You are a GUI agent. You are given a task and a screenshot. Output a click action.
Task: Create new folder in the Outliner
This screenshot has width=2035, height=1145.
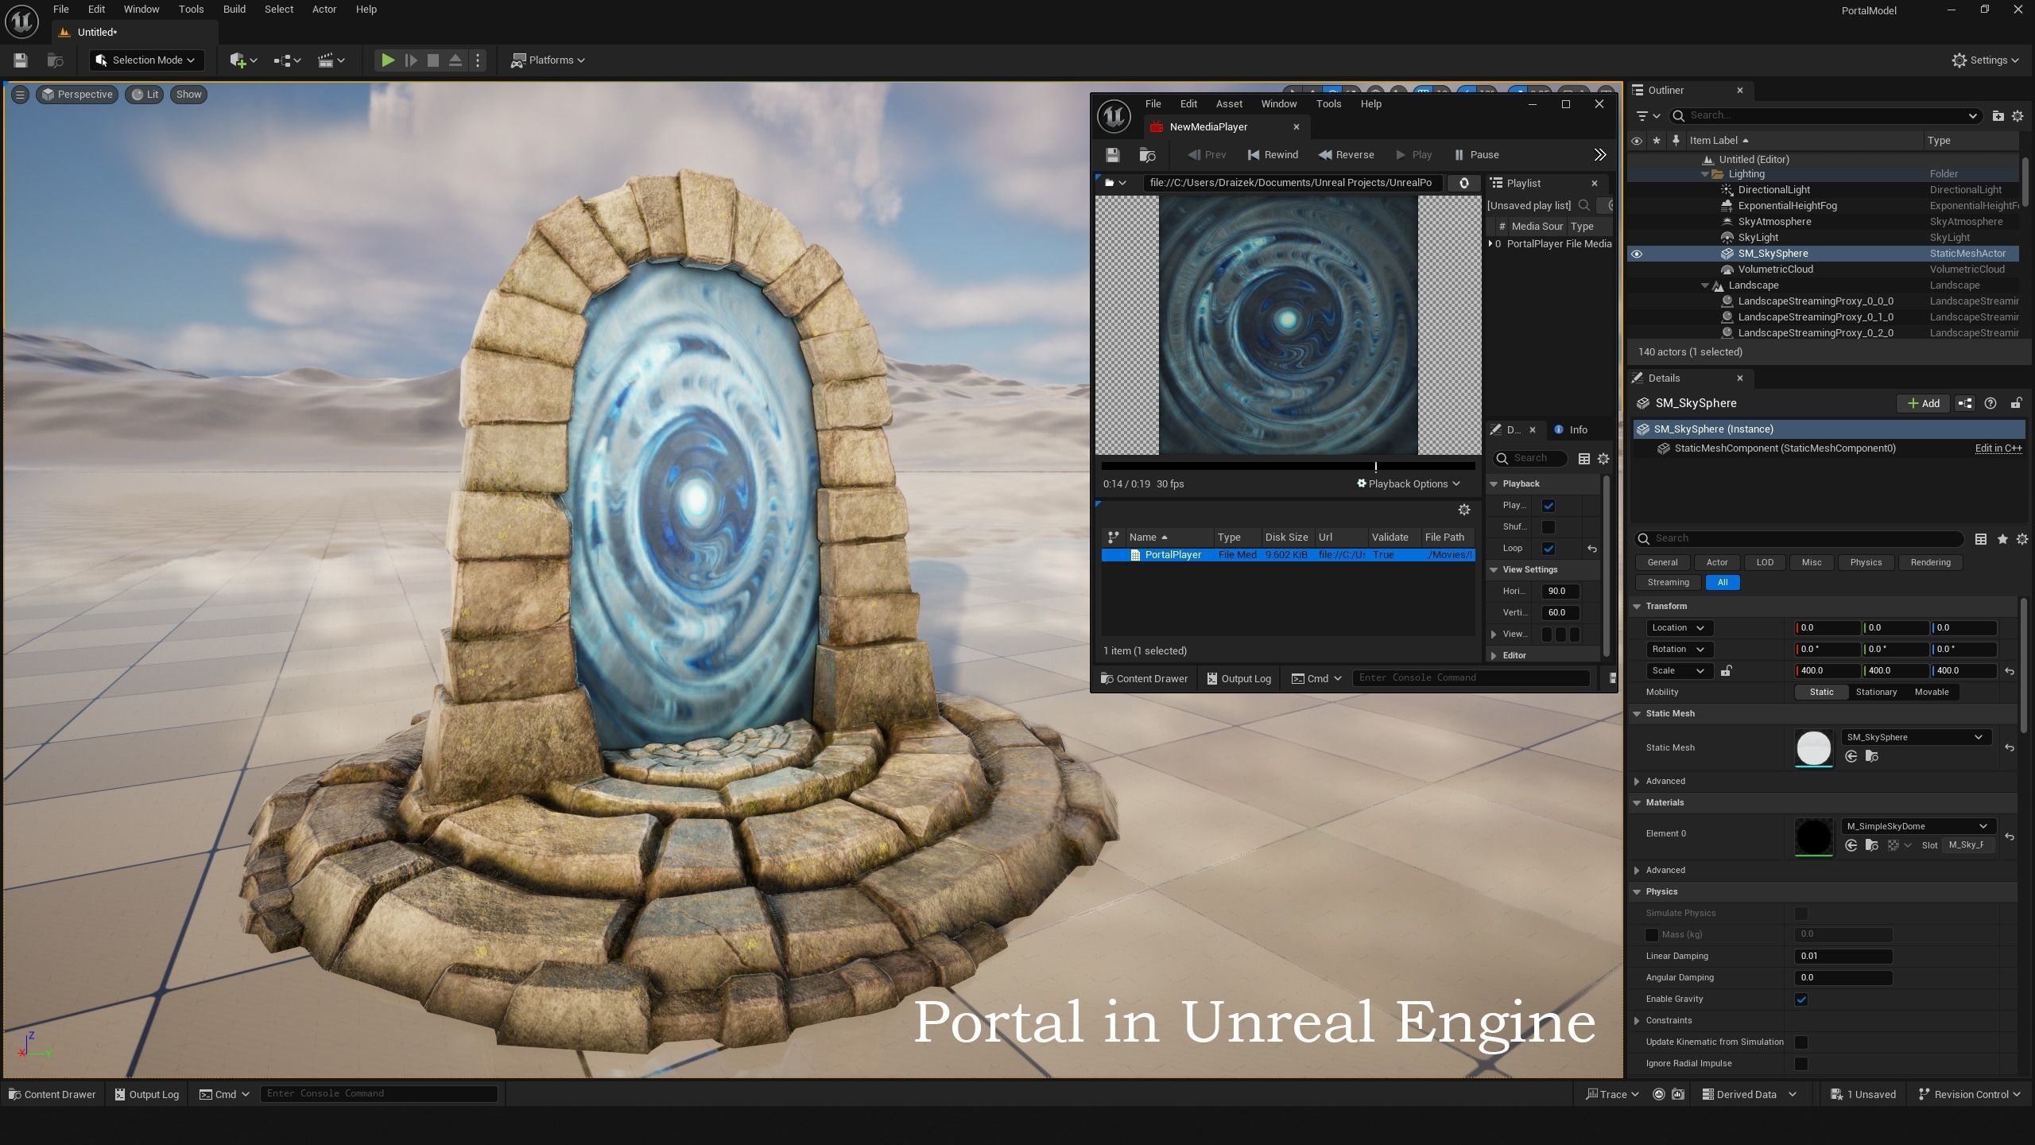tap(1998, 116)
